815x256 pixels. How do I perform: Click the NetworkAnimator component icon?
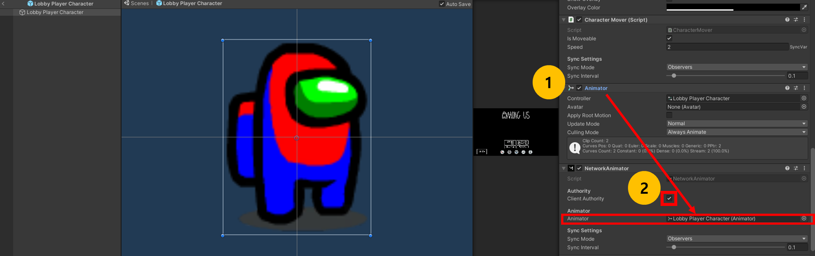tap(571, 168)
